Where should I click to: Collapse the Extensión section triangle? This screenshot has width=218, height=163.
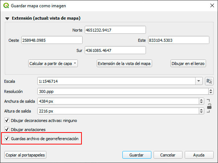coord(7,19)
